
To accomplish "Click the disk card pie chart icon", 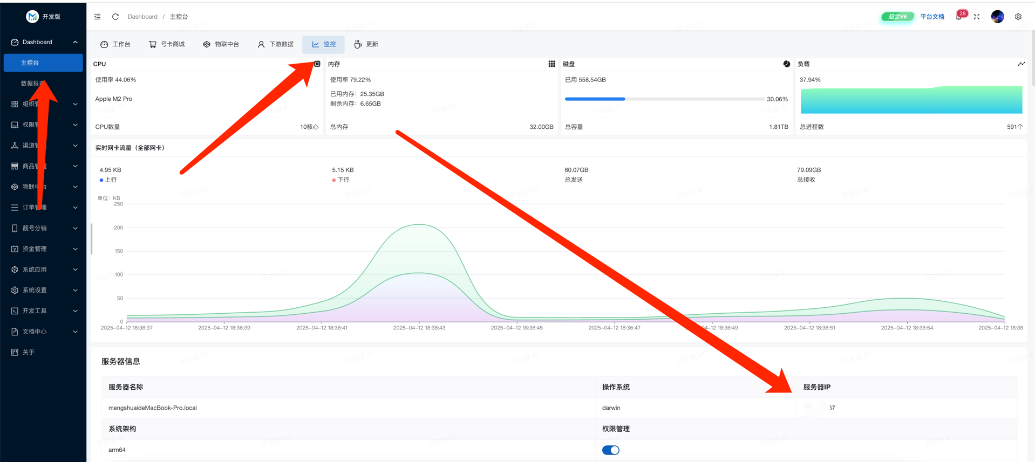I will 786,64.
